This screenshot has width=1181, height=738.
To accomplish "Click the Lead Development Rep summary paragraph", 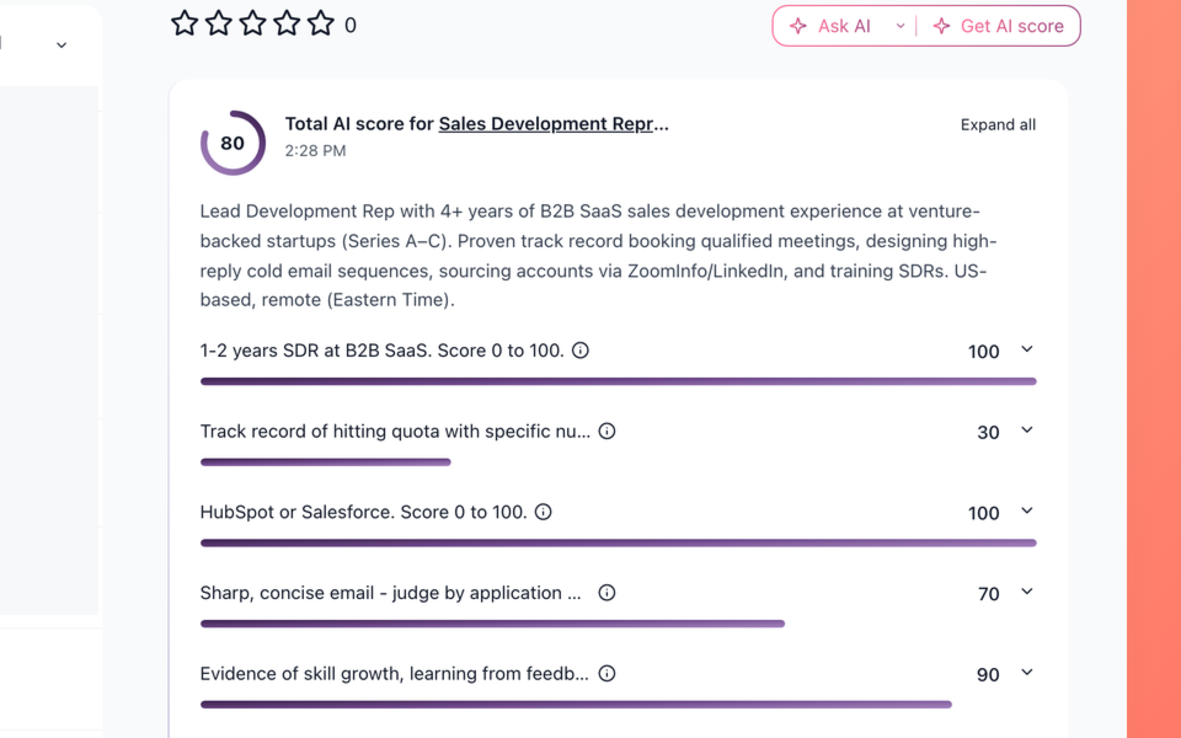I will pos(598,255).
